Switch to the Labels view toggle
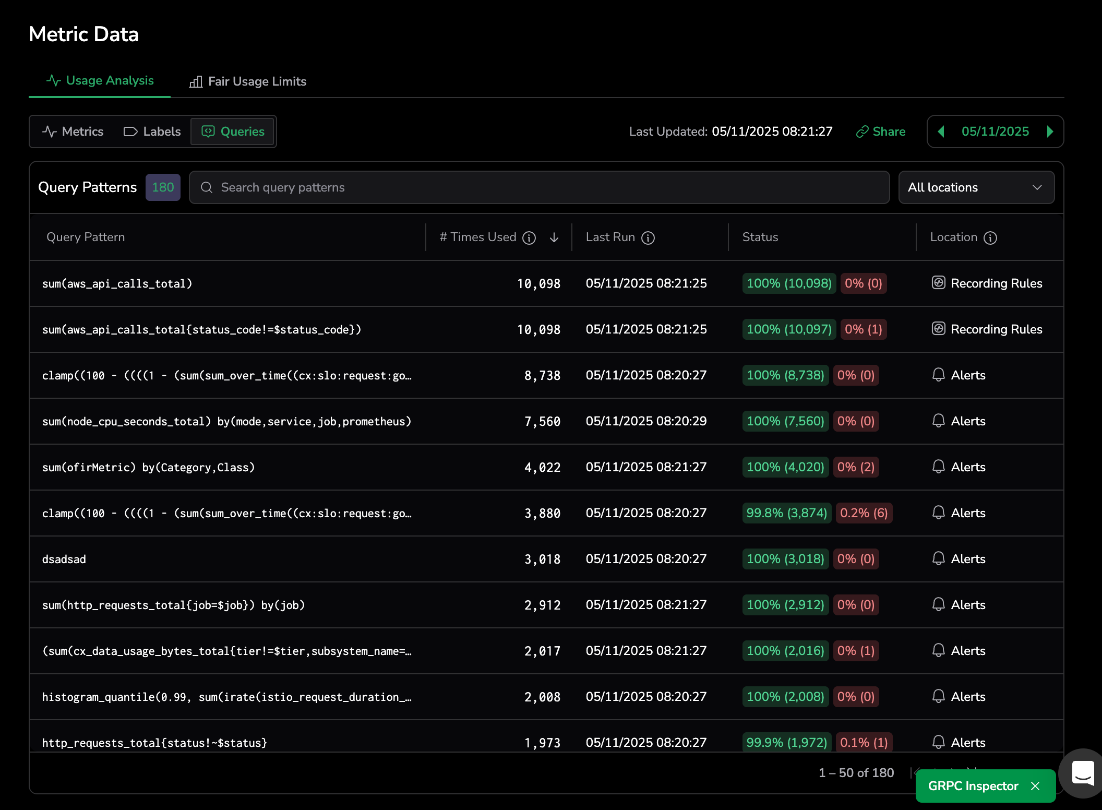 tap(152, 132)
